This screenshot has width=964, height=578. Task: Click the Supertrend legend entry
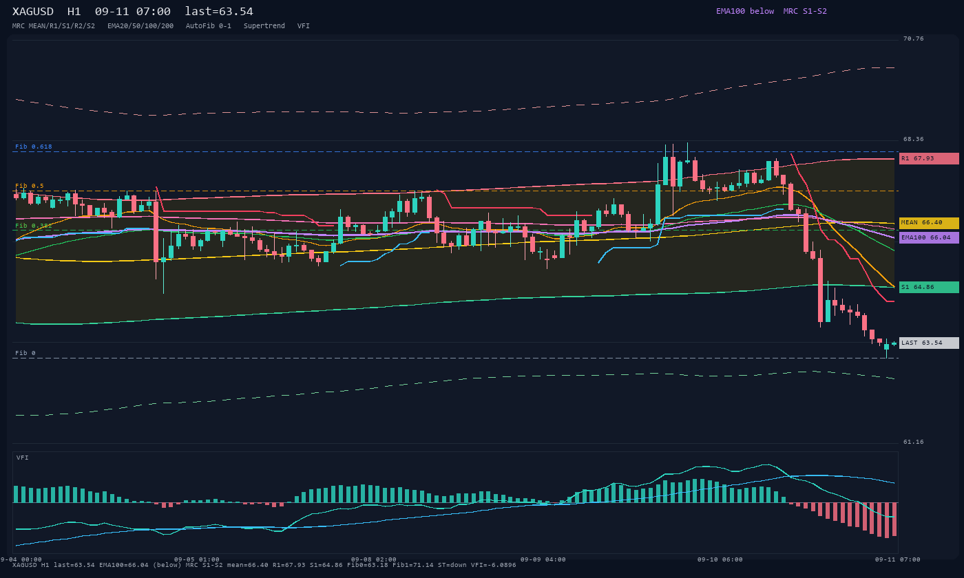264,26
